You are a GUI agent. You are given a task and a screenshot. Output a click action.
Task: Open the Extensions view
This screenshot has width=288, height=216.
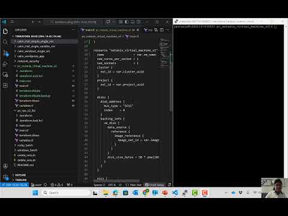pos(5,85)
